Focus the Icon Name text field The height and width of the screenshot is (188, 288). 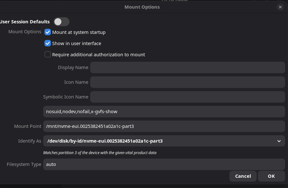pos(187,82)
